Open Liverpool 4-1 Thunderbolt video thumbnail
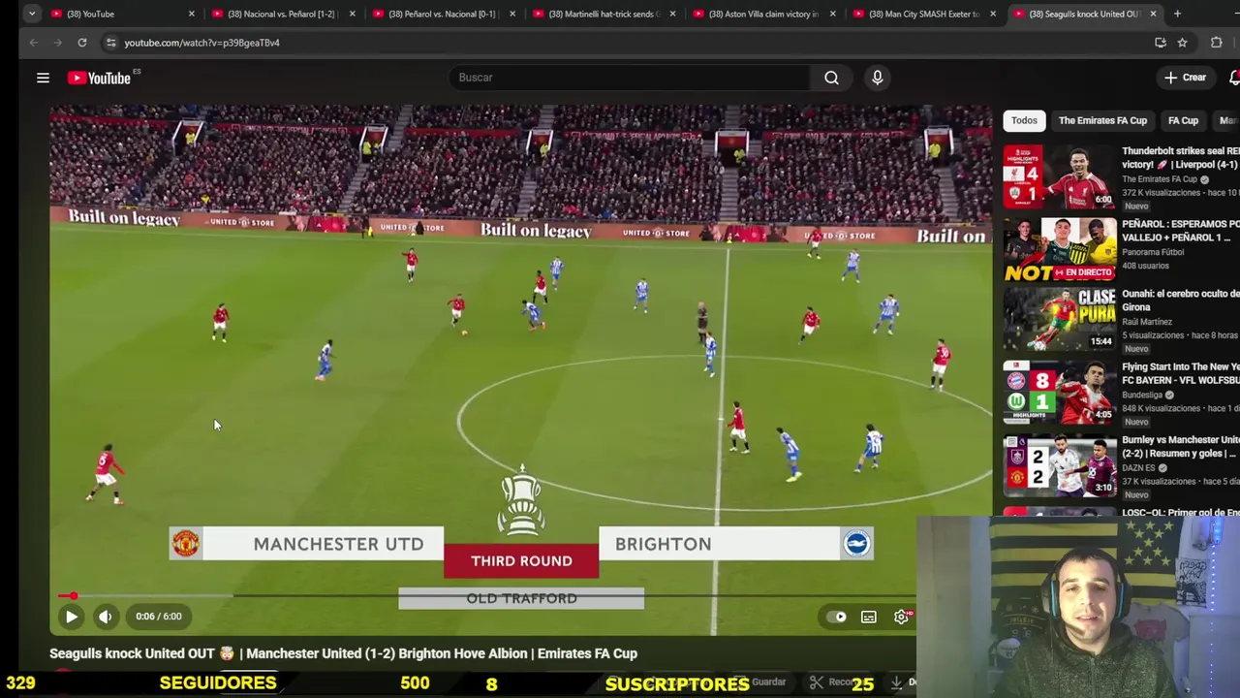 click(1060, 176)
